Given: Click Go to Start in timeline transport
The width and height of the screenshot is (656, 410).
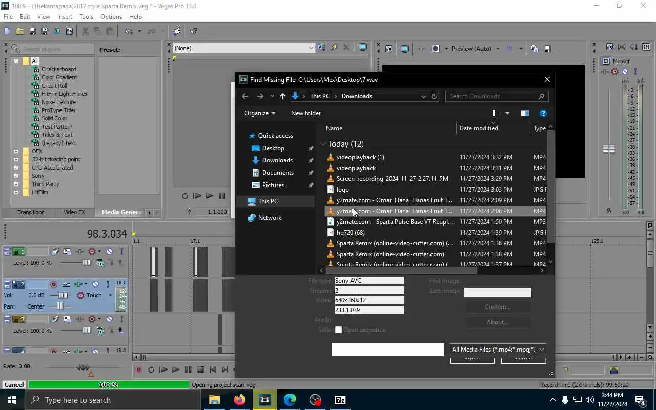Looking at the screenshot, I should pyautogui.click(x=213, y=370).
